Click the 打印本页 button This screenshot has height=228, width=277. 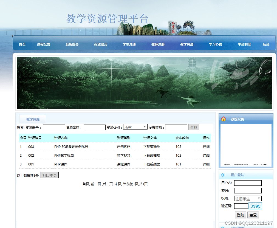click(x=50, y=175)
